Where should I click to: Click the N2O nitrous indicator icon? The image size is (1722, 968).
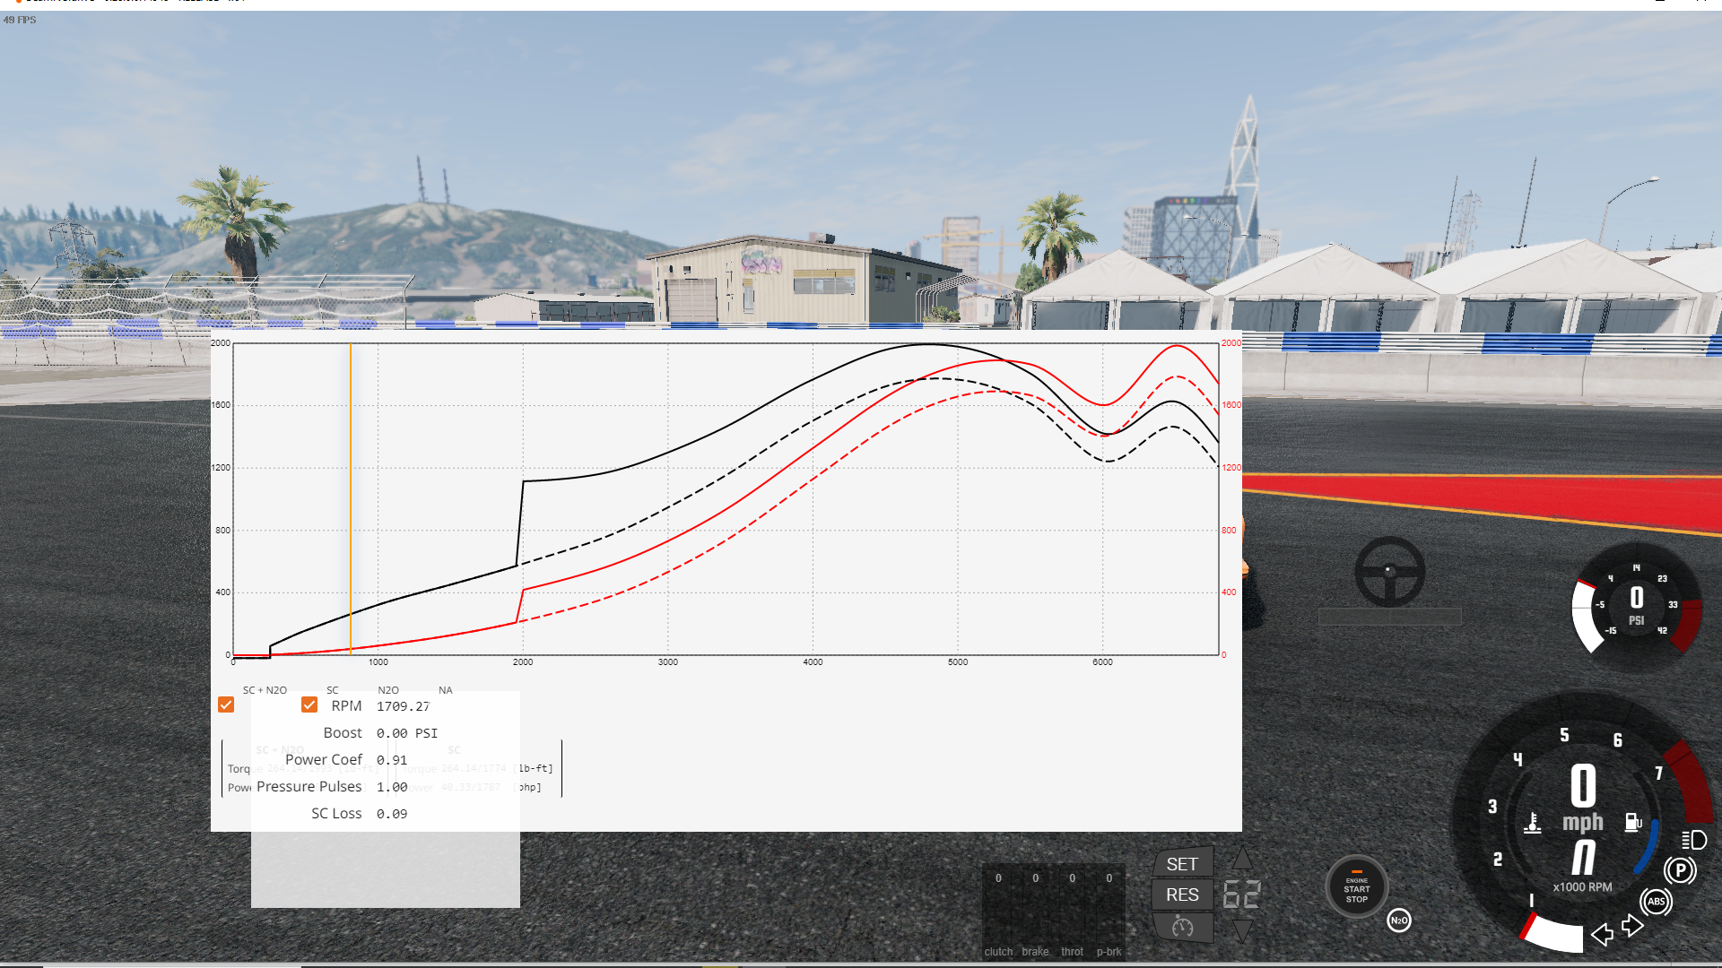[x=1399, y=920]
